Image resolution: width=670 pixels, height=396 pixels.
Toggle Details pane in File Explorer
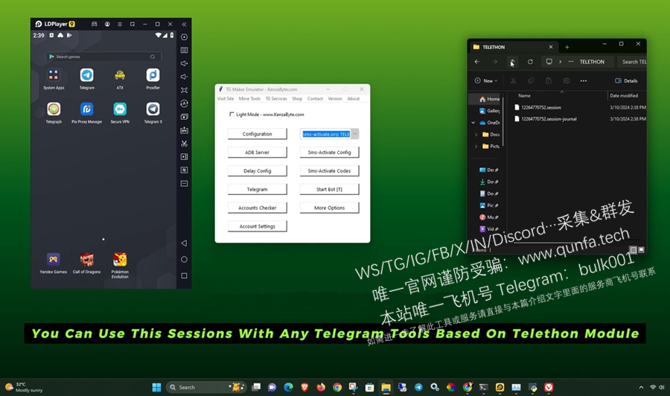626,80
